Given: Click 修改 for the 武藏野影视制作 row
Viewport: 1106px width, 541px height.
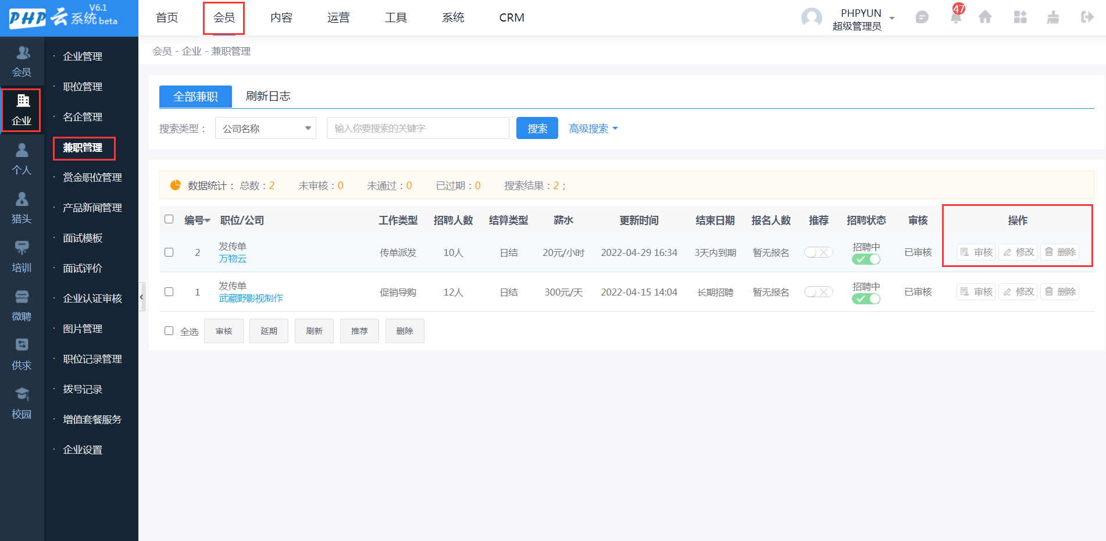Looking at the screenshot, I should click(x=1018, y=291).
